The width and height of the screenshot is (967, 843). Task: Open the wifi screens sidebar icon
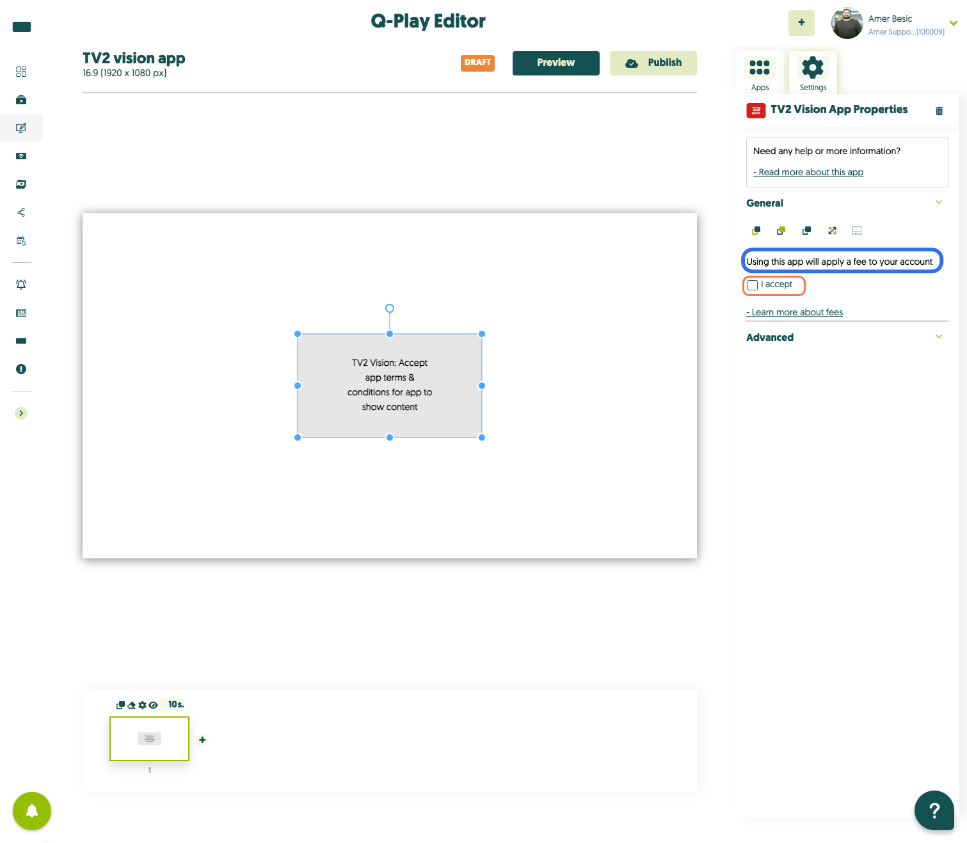21,156
